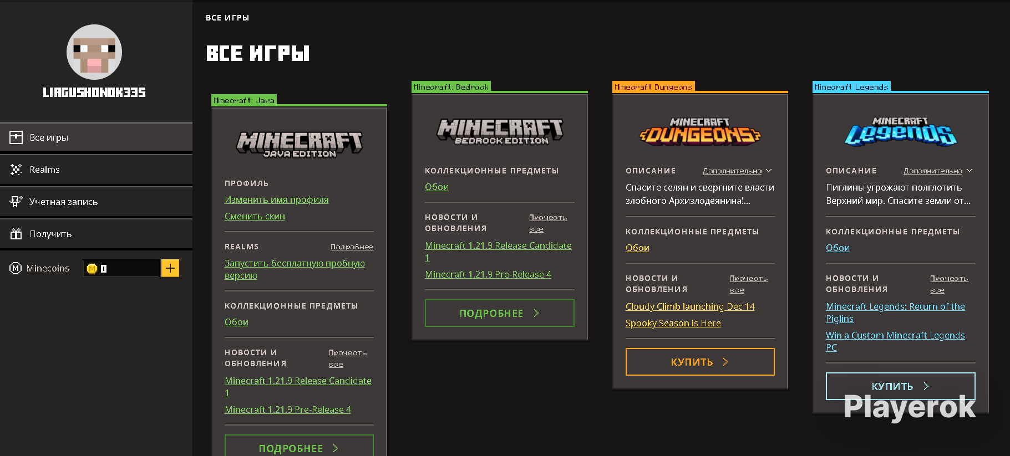Viewport: 1010px width, 456px height.
Task: Click Изменить имя профиля link
Action: pyautogui.click(x=277, y=200)
